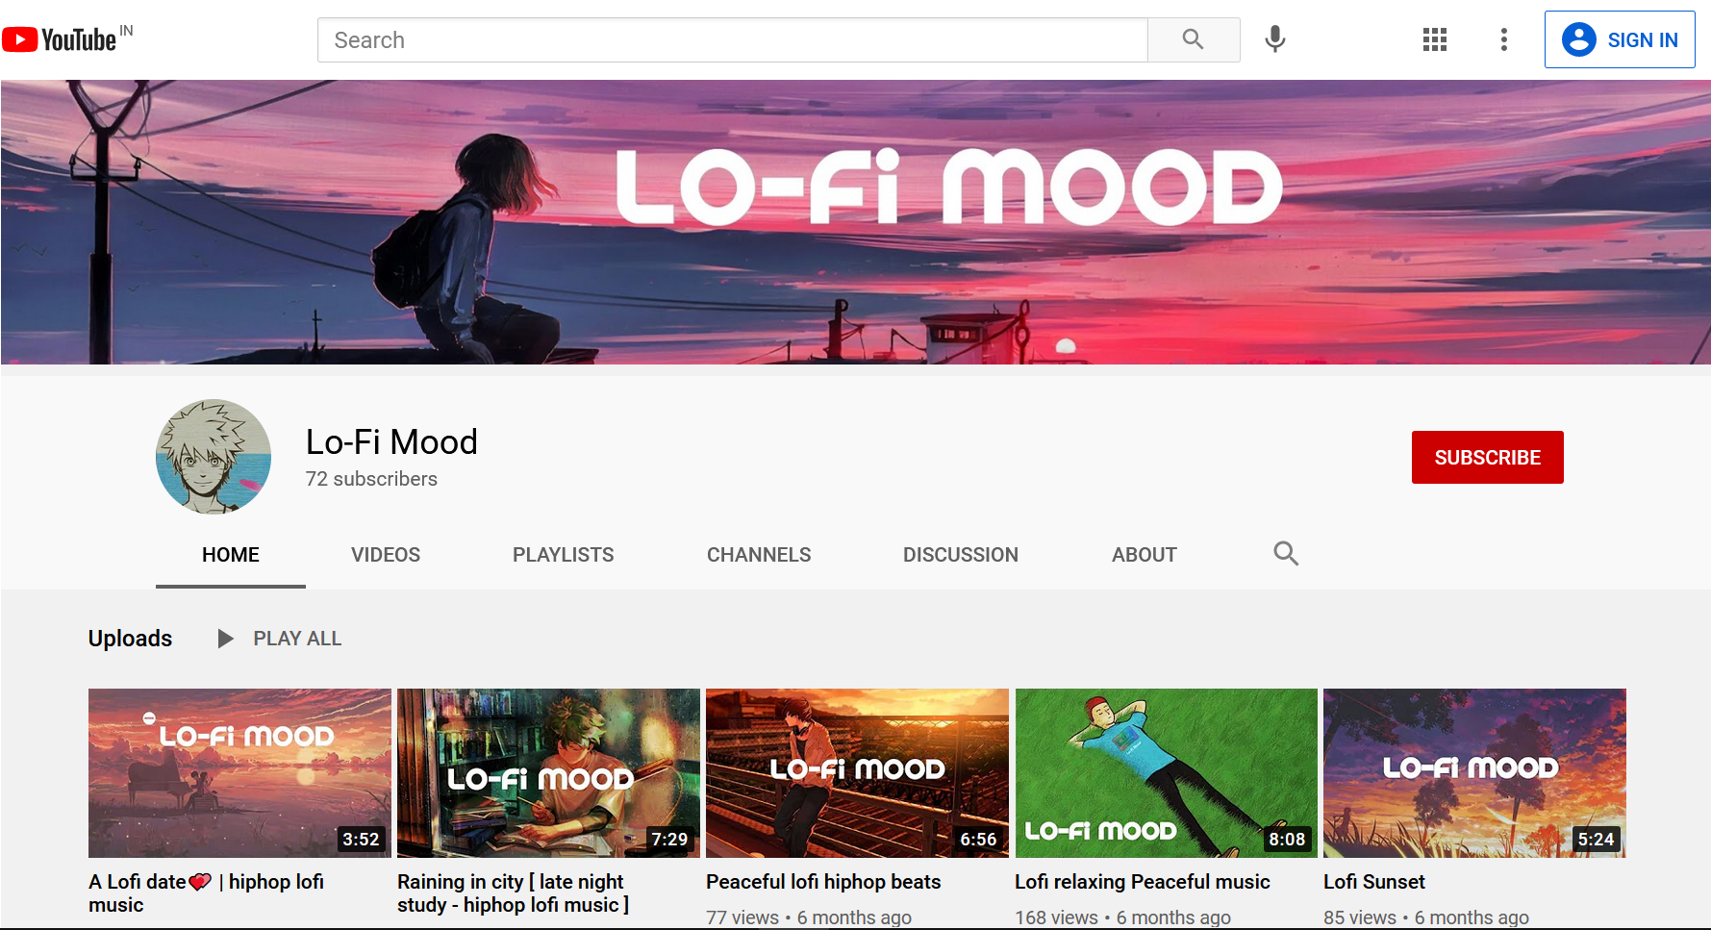Go to the DISCUSSION tab
The width and height of the screenshot is (1711, 930).
[x=961, y=555]
